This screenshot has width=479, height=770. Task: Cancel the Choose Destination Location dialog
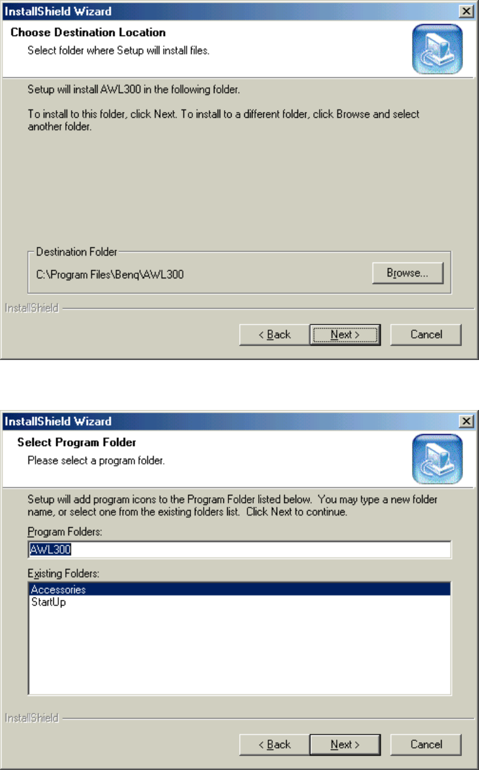click(x=426, y=335)
